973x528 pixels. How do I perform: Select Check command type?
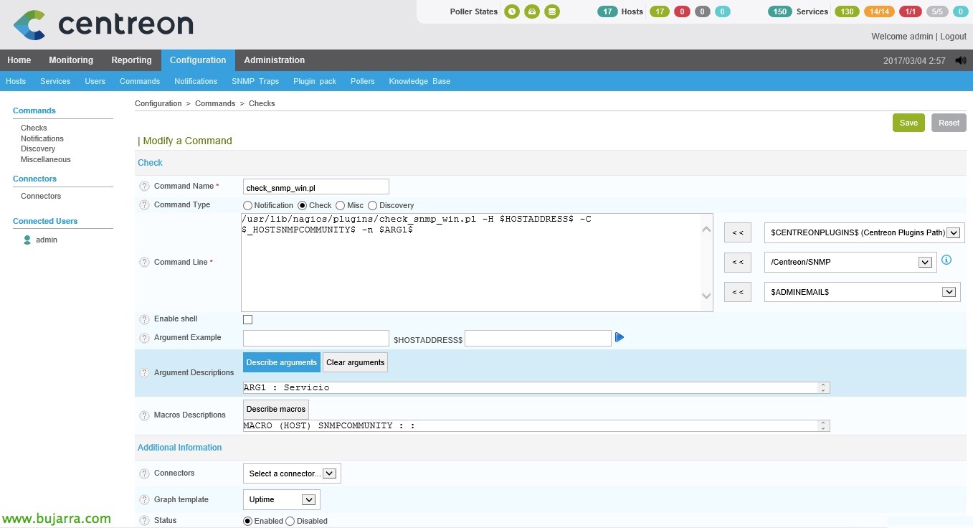[303, 206]
